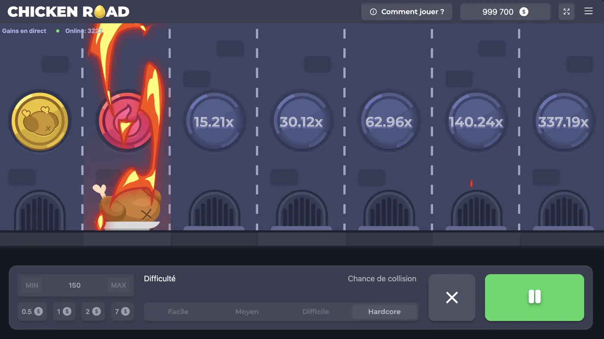Select the Hardcore difficulty option
Image resolution: width=604 pixels, height=339 pixels.
384,311
